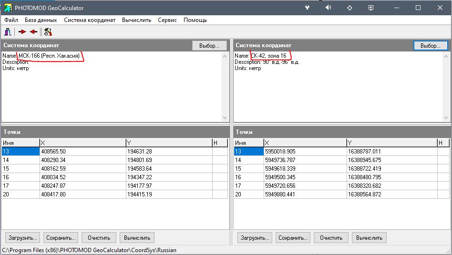
Task: Click left panel Вычислить button
Action: point(137,238)
